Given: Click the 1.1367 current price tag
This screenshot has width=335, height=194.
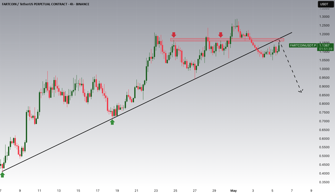Looking at the screenshot, I should (x=325, y=45).
